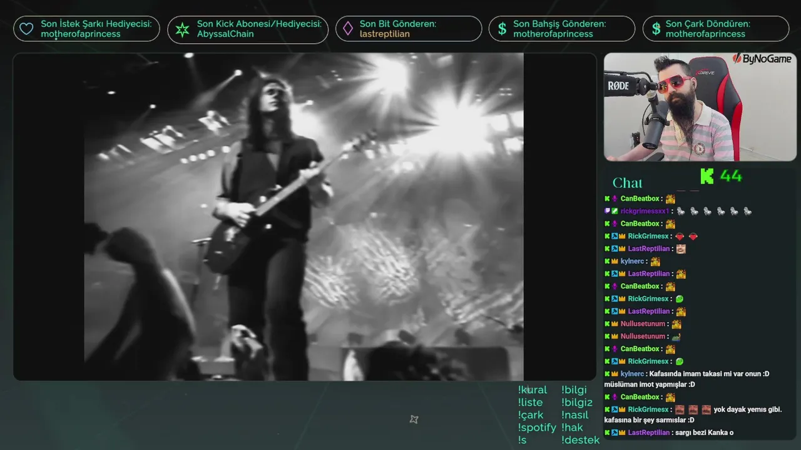Click the viewer count 44

coord(731,176)
